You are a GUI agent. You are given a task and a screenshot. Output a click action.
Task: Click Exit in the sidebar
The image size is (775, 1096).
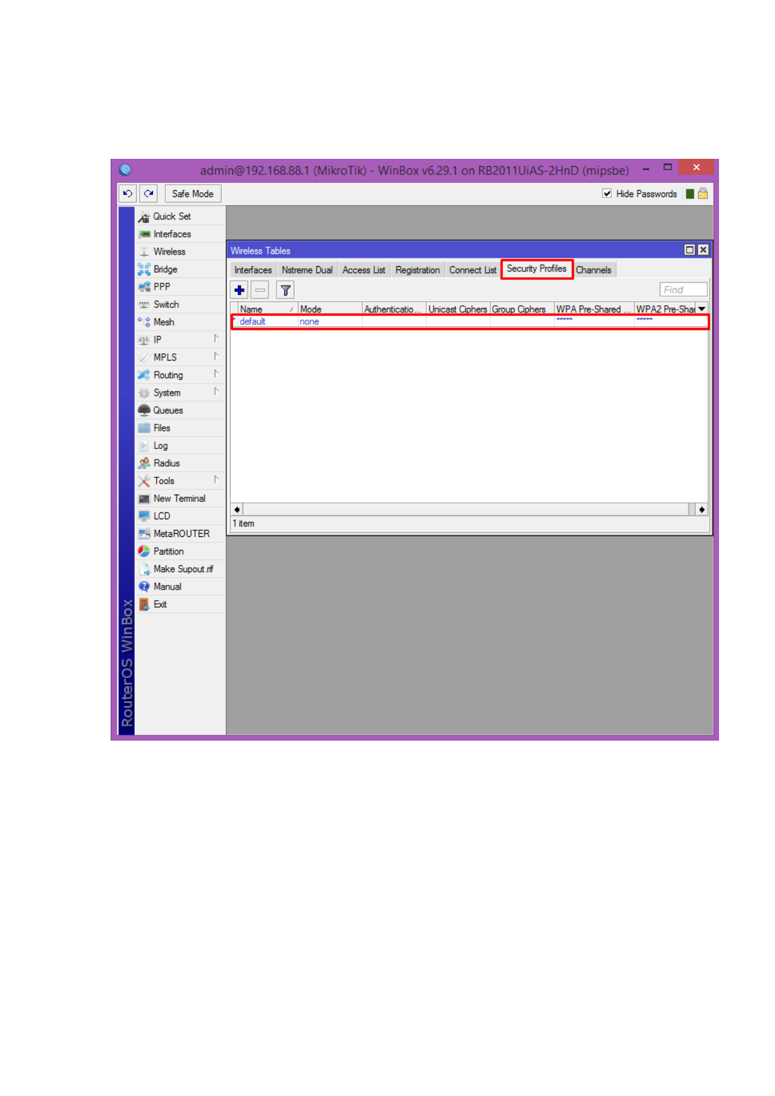(x=180, y=604)
